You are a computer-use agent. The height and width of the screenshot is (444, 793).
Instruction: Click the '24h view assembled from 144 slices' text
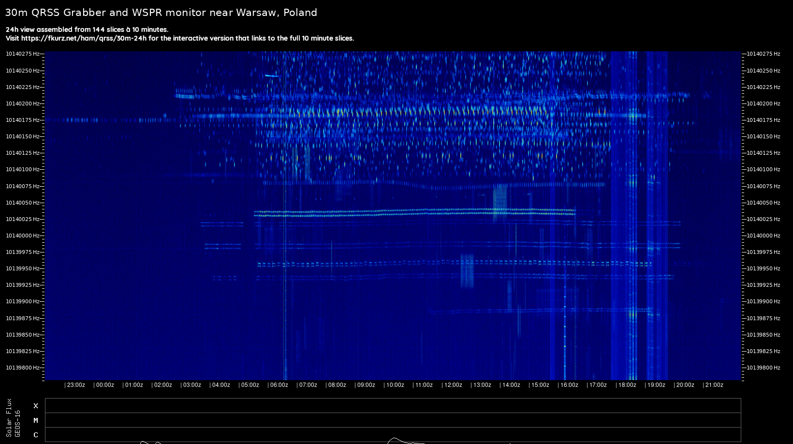87,30
